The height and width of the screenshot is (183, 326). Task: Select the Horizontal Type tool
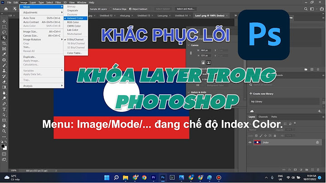point(4,109)
